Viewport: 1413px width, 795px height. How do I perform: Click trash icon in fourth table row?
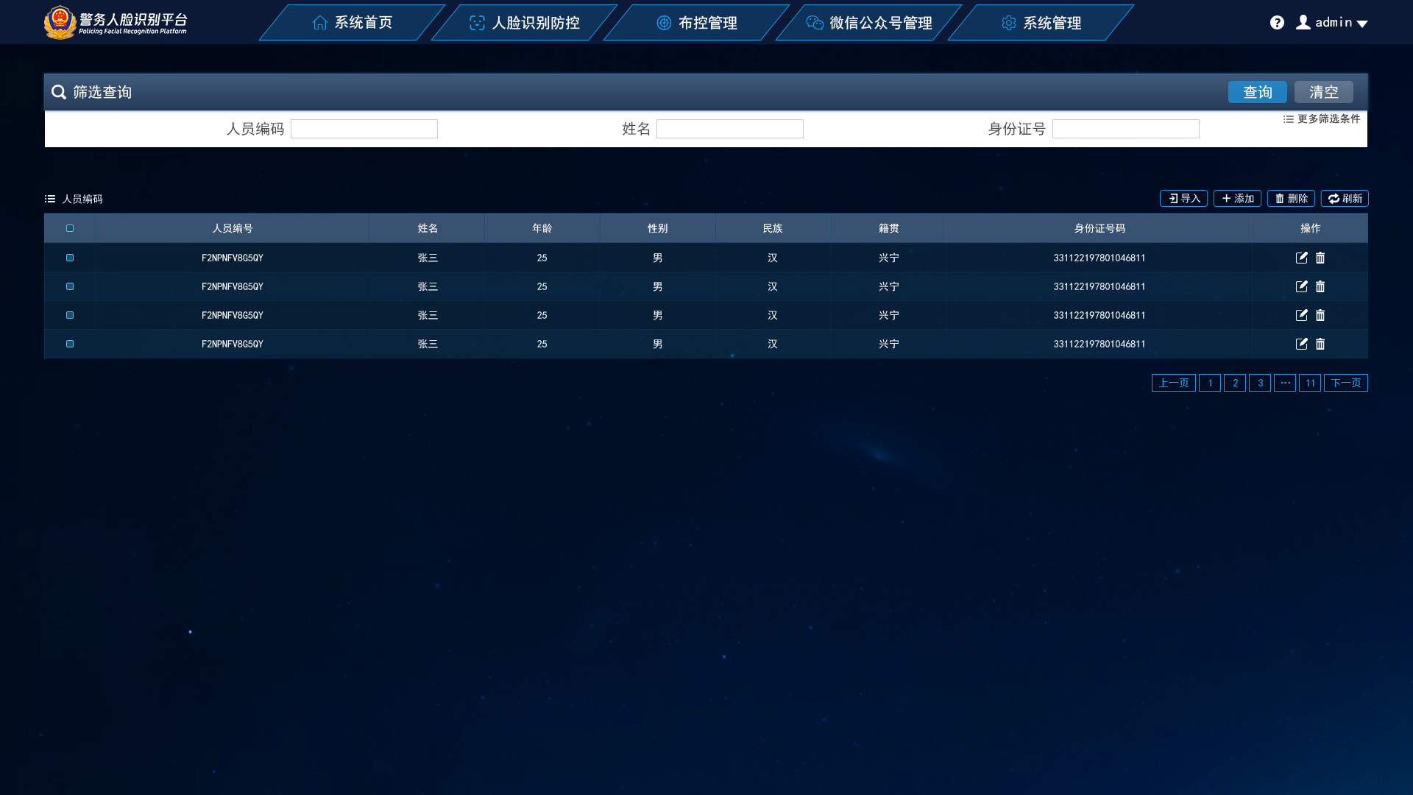coord(1320,344)
